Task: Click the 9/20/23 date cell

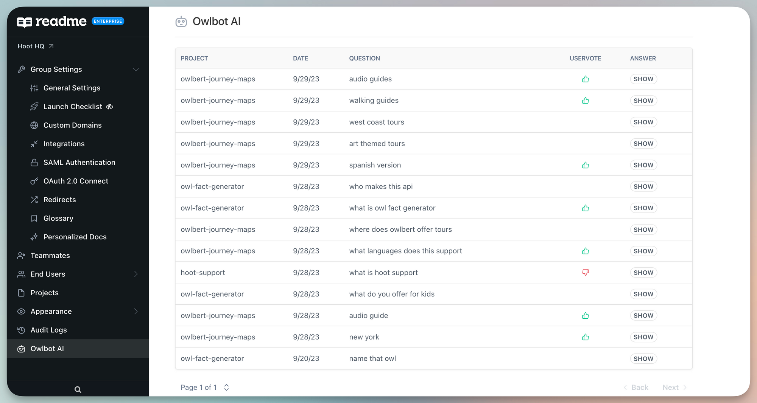Action: [x=306, y=359]
